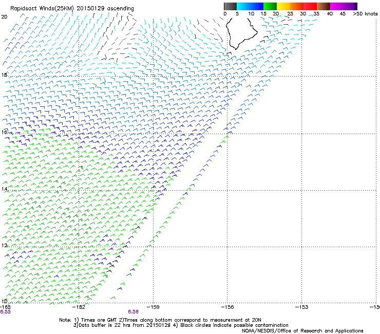
Task: Click the longitude label -165
Action: 5,307
